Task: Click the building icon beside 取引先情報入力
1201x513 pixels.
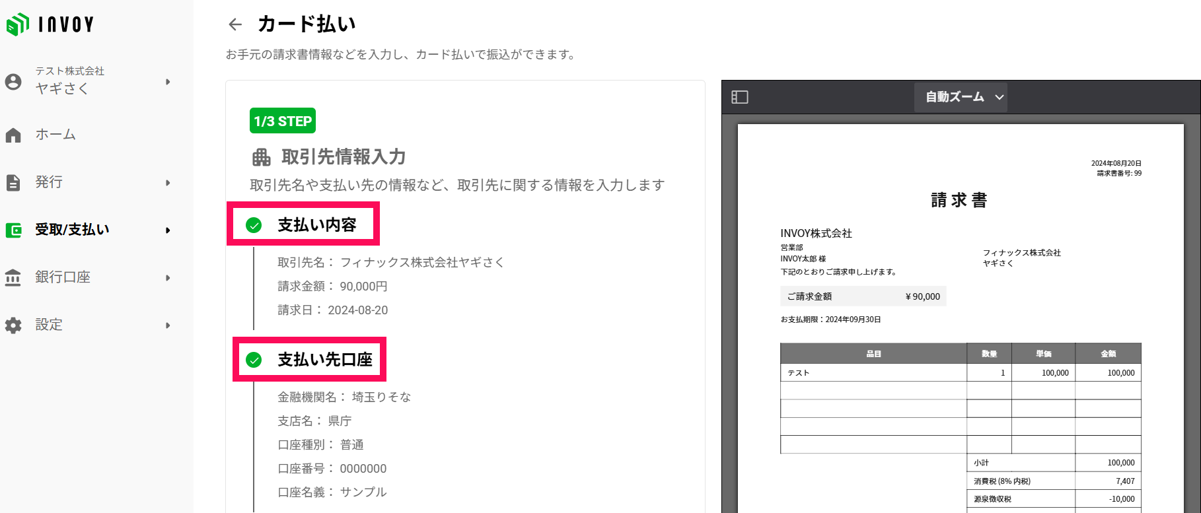Action: (x=262, y=157)
